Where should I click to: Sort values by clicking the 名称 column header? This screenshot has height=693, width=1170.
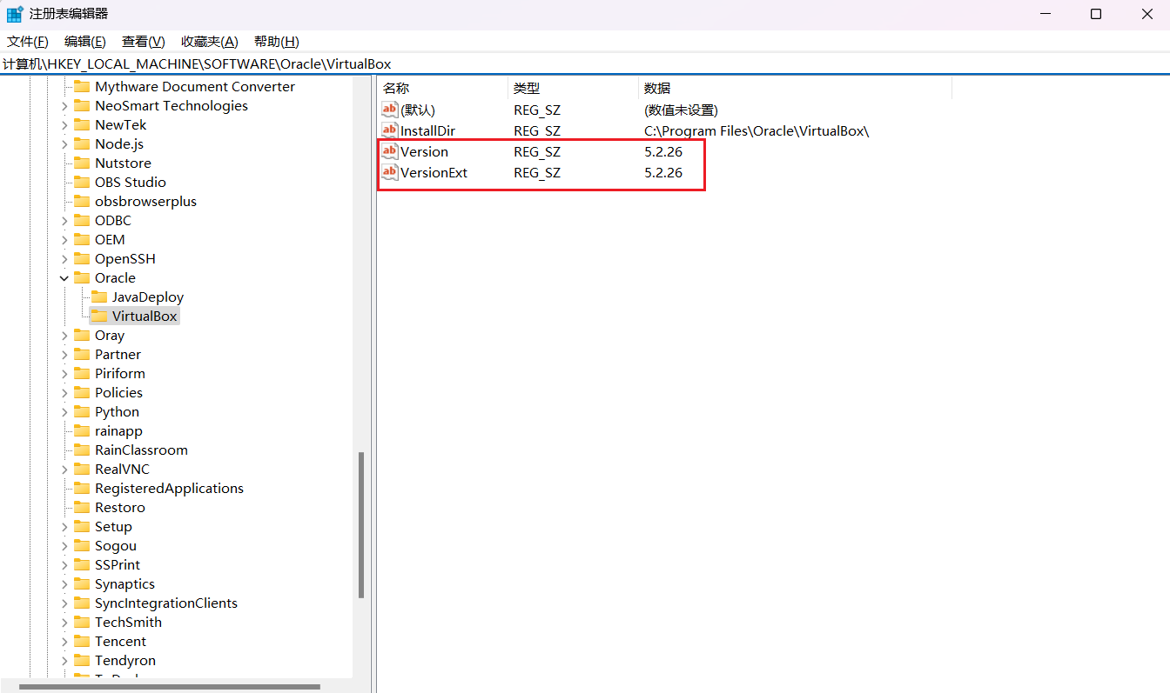(396, 88)
